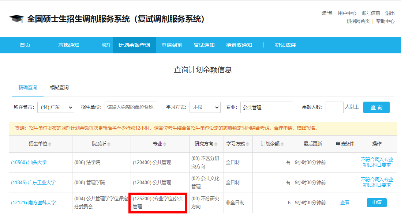Click the sort arrows on 专业 column header
Screen dimensions: 401x216
coord(165,144)
